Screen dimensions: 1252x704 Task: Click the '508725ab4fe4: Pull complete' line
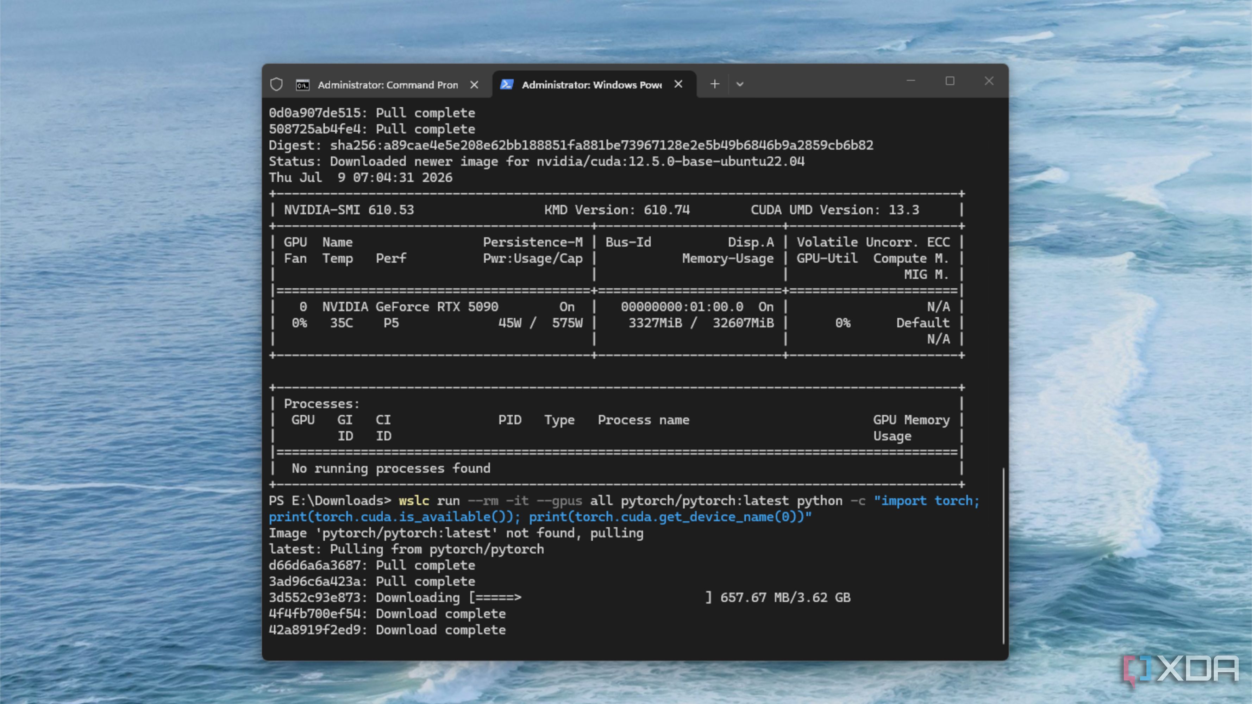point(372,129)
